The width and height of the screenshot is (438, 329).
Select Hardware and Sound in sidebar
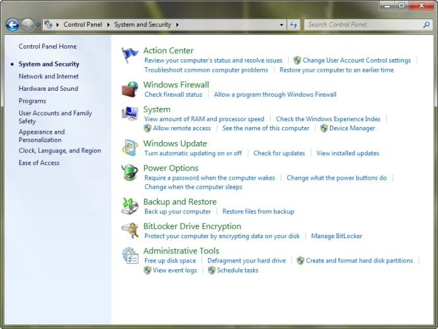[48, 88]
